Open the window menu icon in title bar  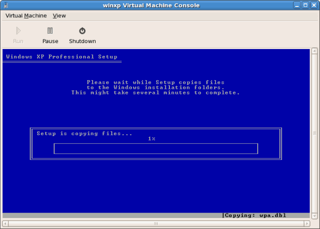coord(5,5)
